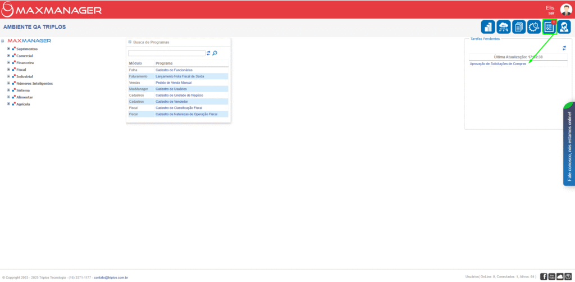Click the support agent headset icon

tap(564, 27)
